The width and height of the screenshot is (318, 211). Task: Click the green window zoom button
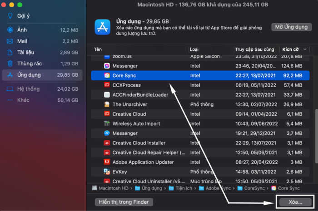20,5
